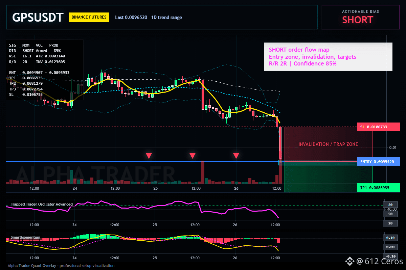Click the 40.00 level label on the oscillator
This screenshot has height=270, width=406.
point(392,209)
